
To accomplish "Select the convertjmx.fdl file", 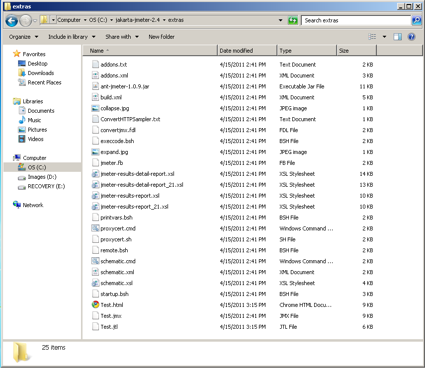I will (118, 130).
